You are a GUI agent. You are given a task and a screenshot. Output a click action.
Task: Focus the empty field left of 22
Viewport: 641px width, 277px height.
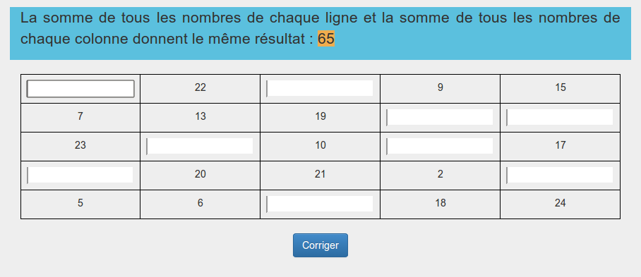click(80, 89)
